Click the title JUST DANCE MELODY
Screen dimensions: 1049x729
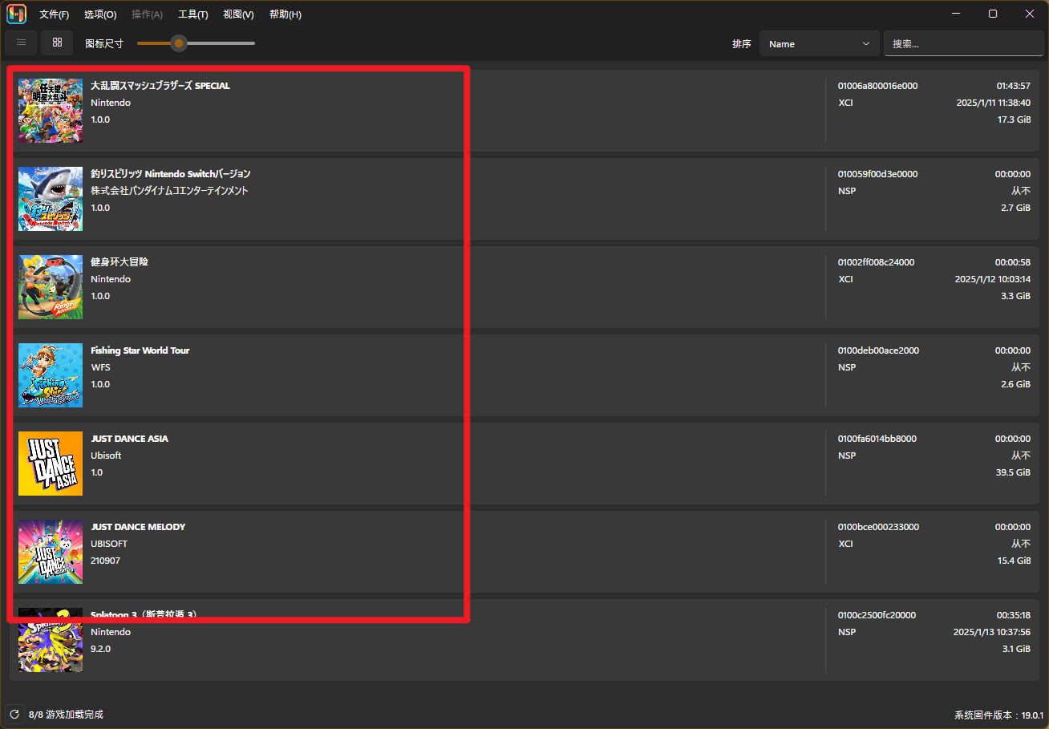138,527
